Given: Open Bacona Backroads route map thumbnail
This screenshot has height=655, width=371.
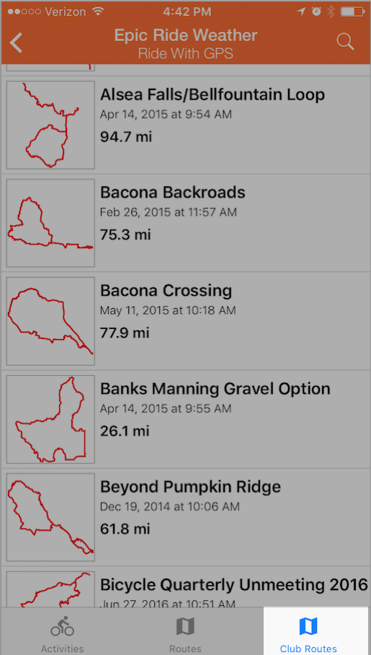Looking at the screenshot, I should [x=50, y=223].
